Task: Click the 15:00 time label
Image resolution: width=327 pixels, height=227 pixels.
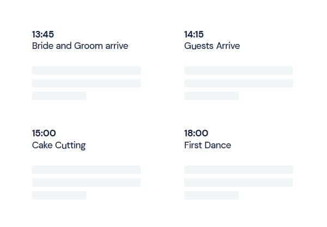Action: pos(44,133)
